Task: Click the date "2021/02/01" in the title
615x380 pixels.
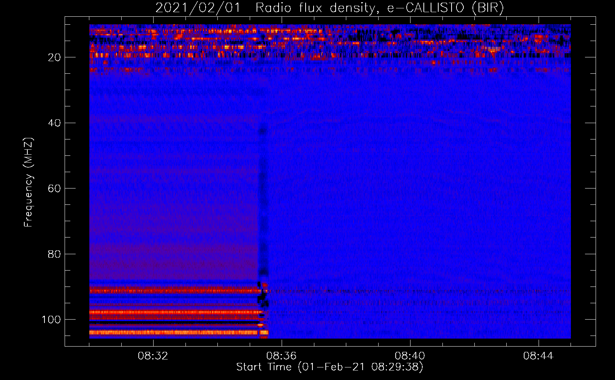Action: coord(198,8)
